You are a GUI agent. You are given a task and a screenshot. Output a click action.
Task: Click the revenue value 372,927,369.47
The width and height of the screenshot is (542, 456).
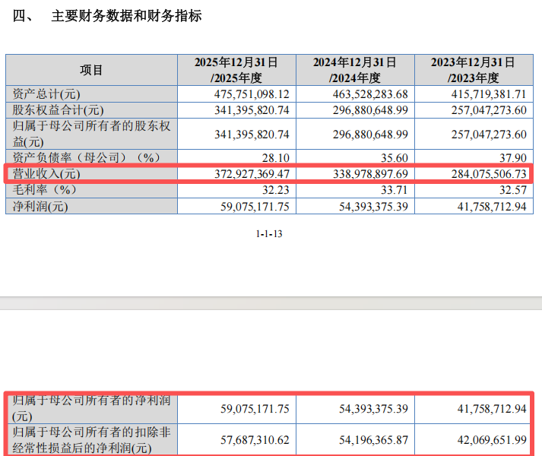(252, 173)
